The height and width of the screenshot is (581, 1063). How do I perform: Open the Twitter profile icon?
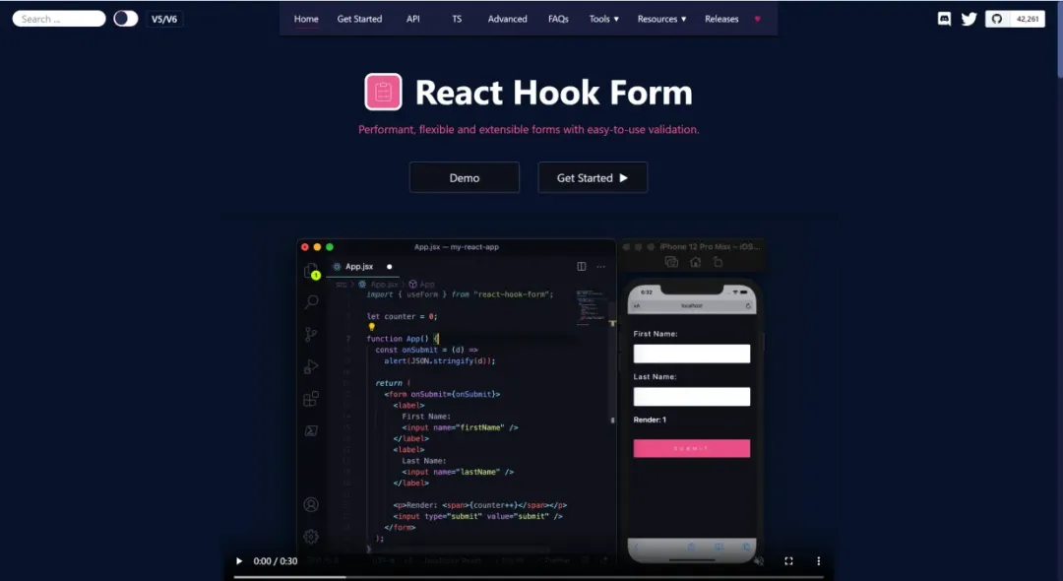pyautogui.click(x=969, y=19)
